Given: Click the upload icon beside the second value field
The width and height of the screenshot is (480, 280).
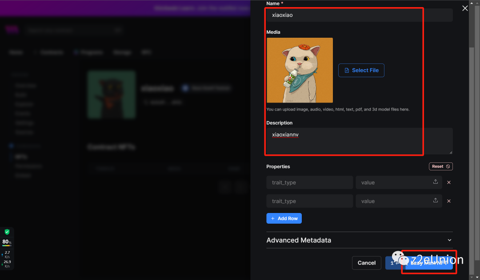Looking at the screenshot, I should (x=435, y=201).
